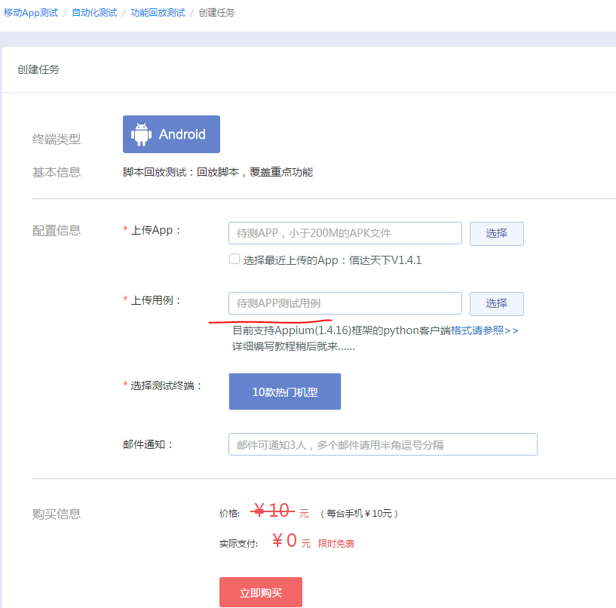
Task: Focus the 上传App file input field
Action: (345, 233)
